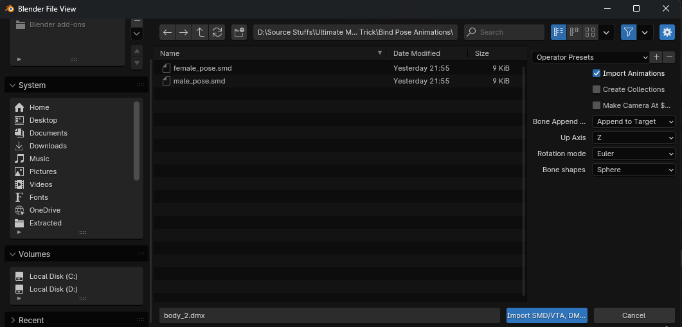Switch to vertical list display mode
Viewport: 682px width, 327px height.
click(559, 32)
